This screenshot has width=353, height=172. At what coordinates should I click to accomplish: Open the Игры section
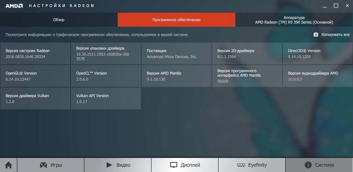pyautogui.click(x=50, y=165)
